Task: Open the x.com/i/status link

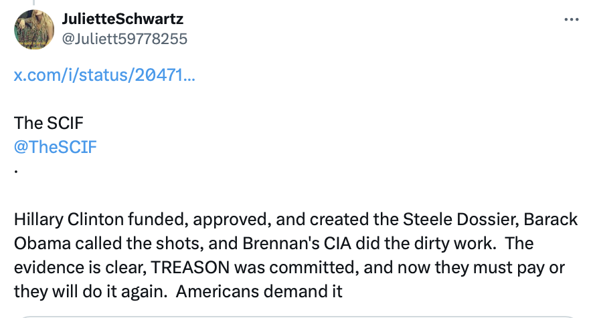Action: coord(104,75)
